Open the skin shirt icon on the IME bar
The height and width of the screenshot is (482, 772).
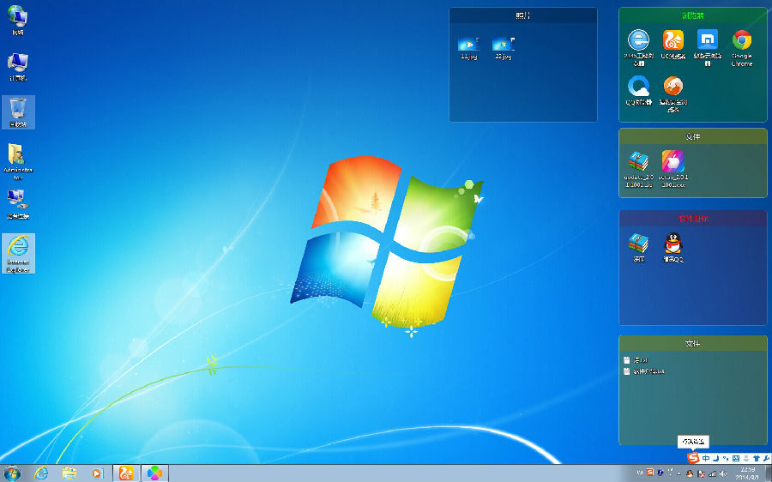pyautogui.click(x=757, y=458)
